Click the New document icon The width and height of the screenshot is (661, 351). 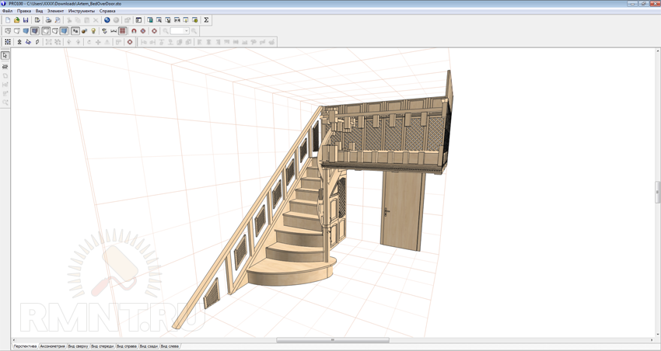(x=8, y=20)
